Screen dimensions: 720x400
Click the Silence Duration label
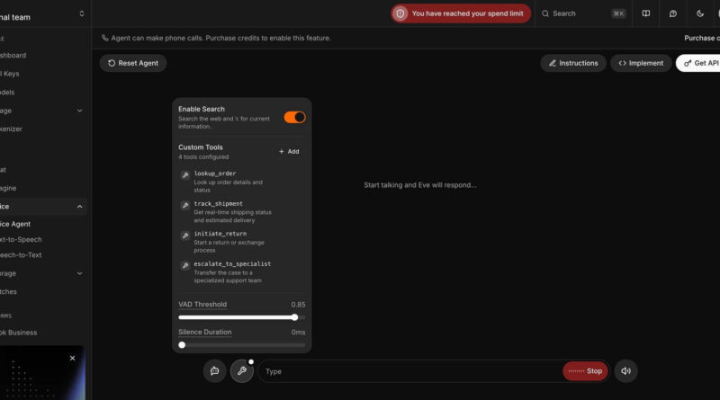(205, 332)
